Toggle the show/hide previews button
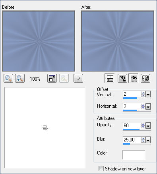The image size is (157, 174). 110,78
